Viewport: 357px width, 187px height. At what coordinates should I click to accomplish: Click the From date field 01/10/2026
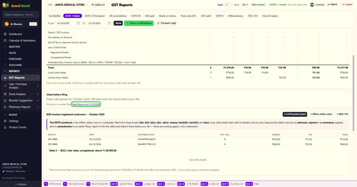pyautogui.click(x=68, y=23)
